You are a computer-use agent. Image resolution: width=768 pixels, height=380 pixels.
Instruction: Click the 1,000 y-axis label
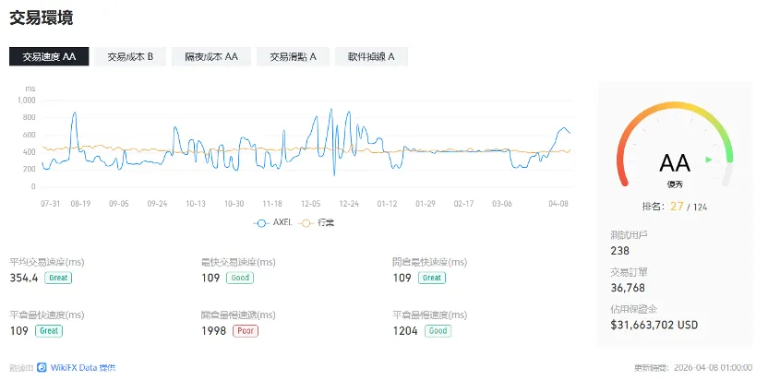click(x=27, y=100)
